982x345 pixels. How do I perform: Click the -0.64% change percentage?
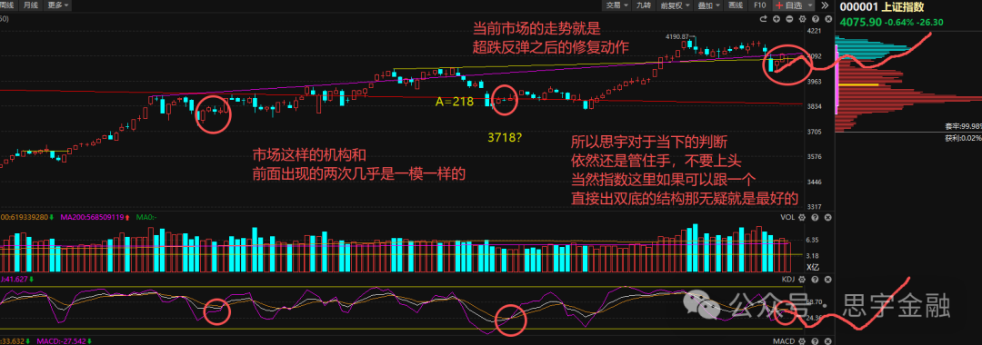(899, 23)
